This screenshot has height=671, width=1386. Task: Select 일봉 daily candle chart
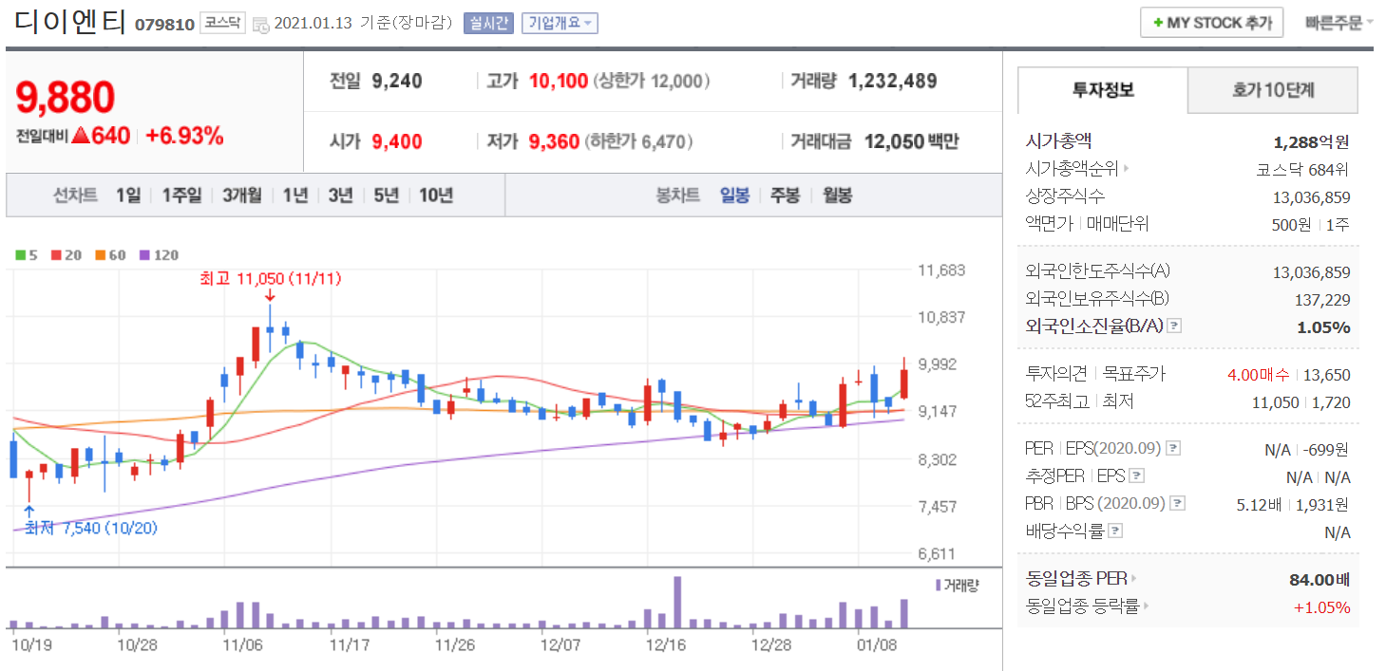coord(734,196)
